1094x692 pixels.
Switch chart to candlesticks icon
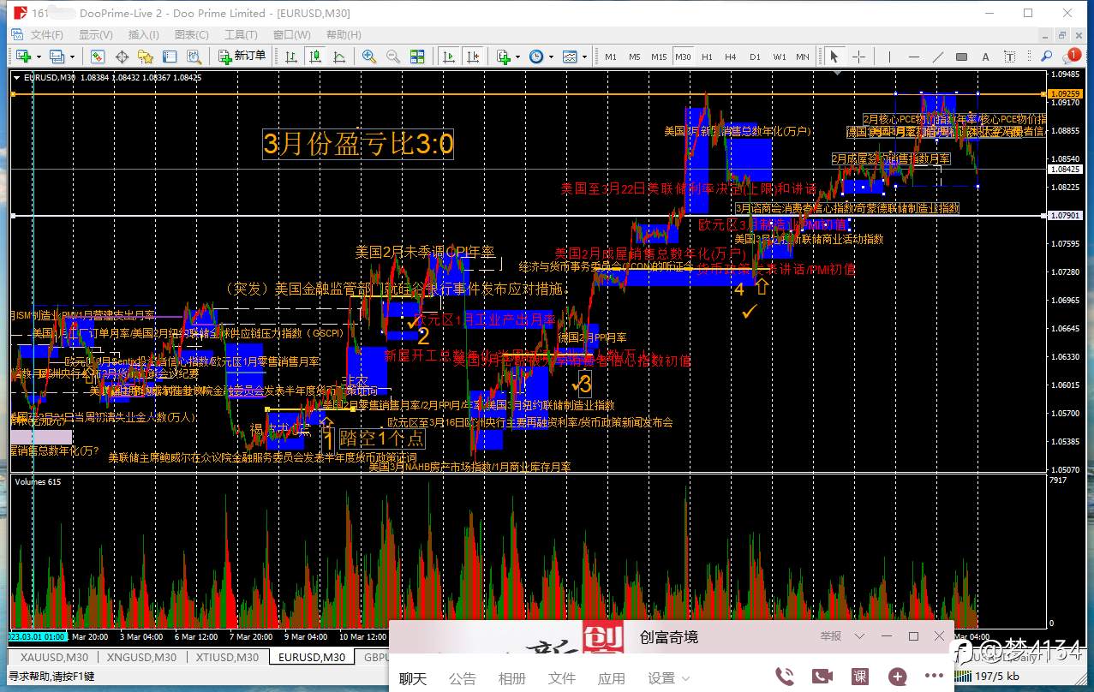click(315, 57)
